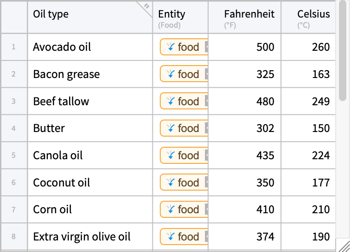Select the Oil type column header
This screenshot has height=252, width=350.
(x=87, y=17)
